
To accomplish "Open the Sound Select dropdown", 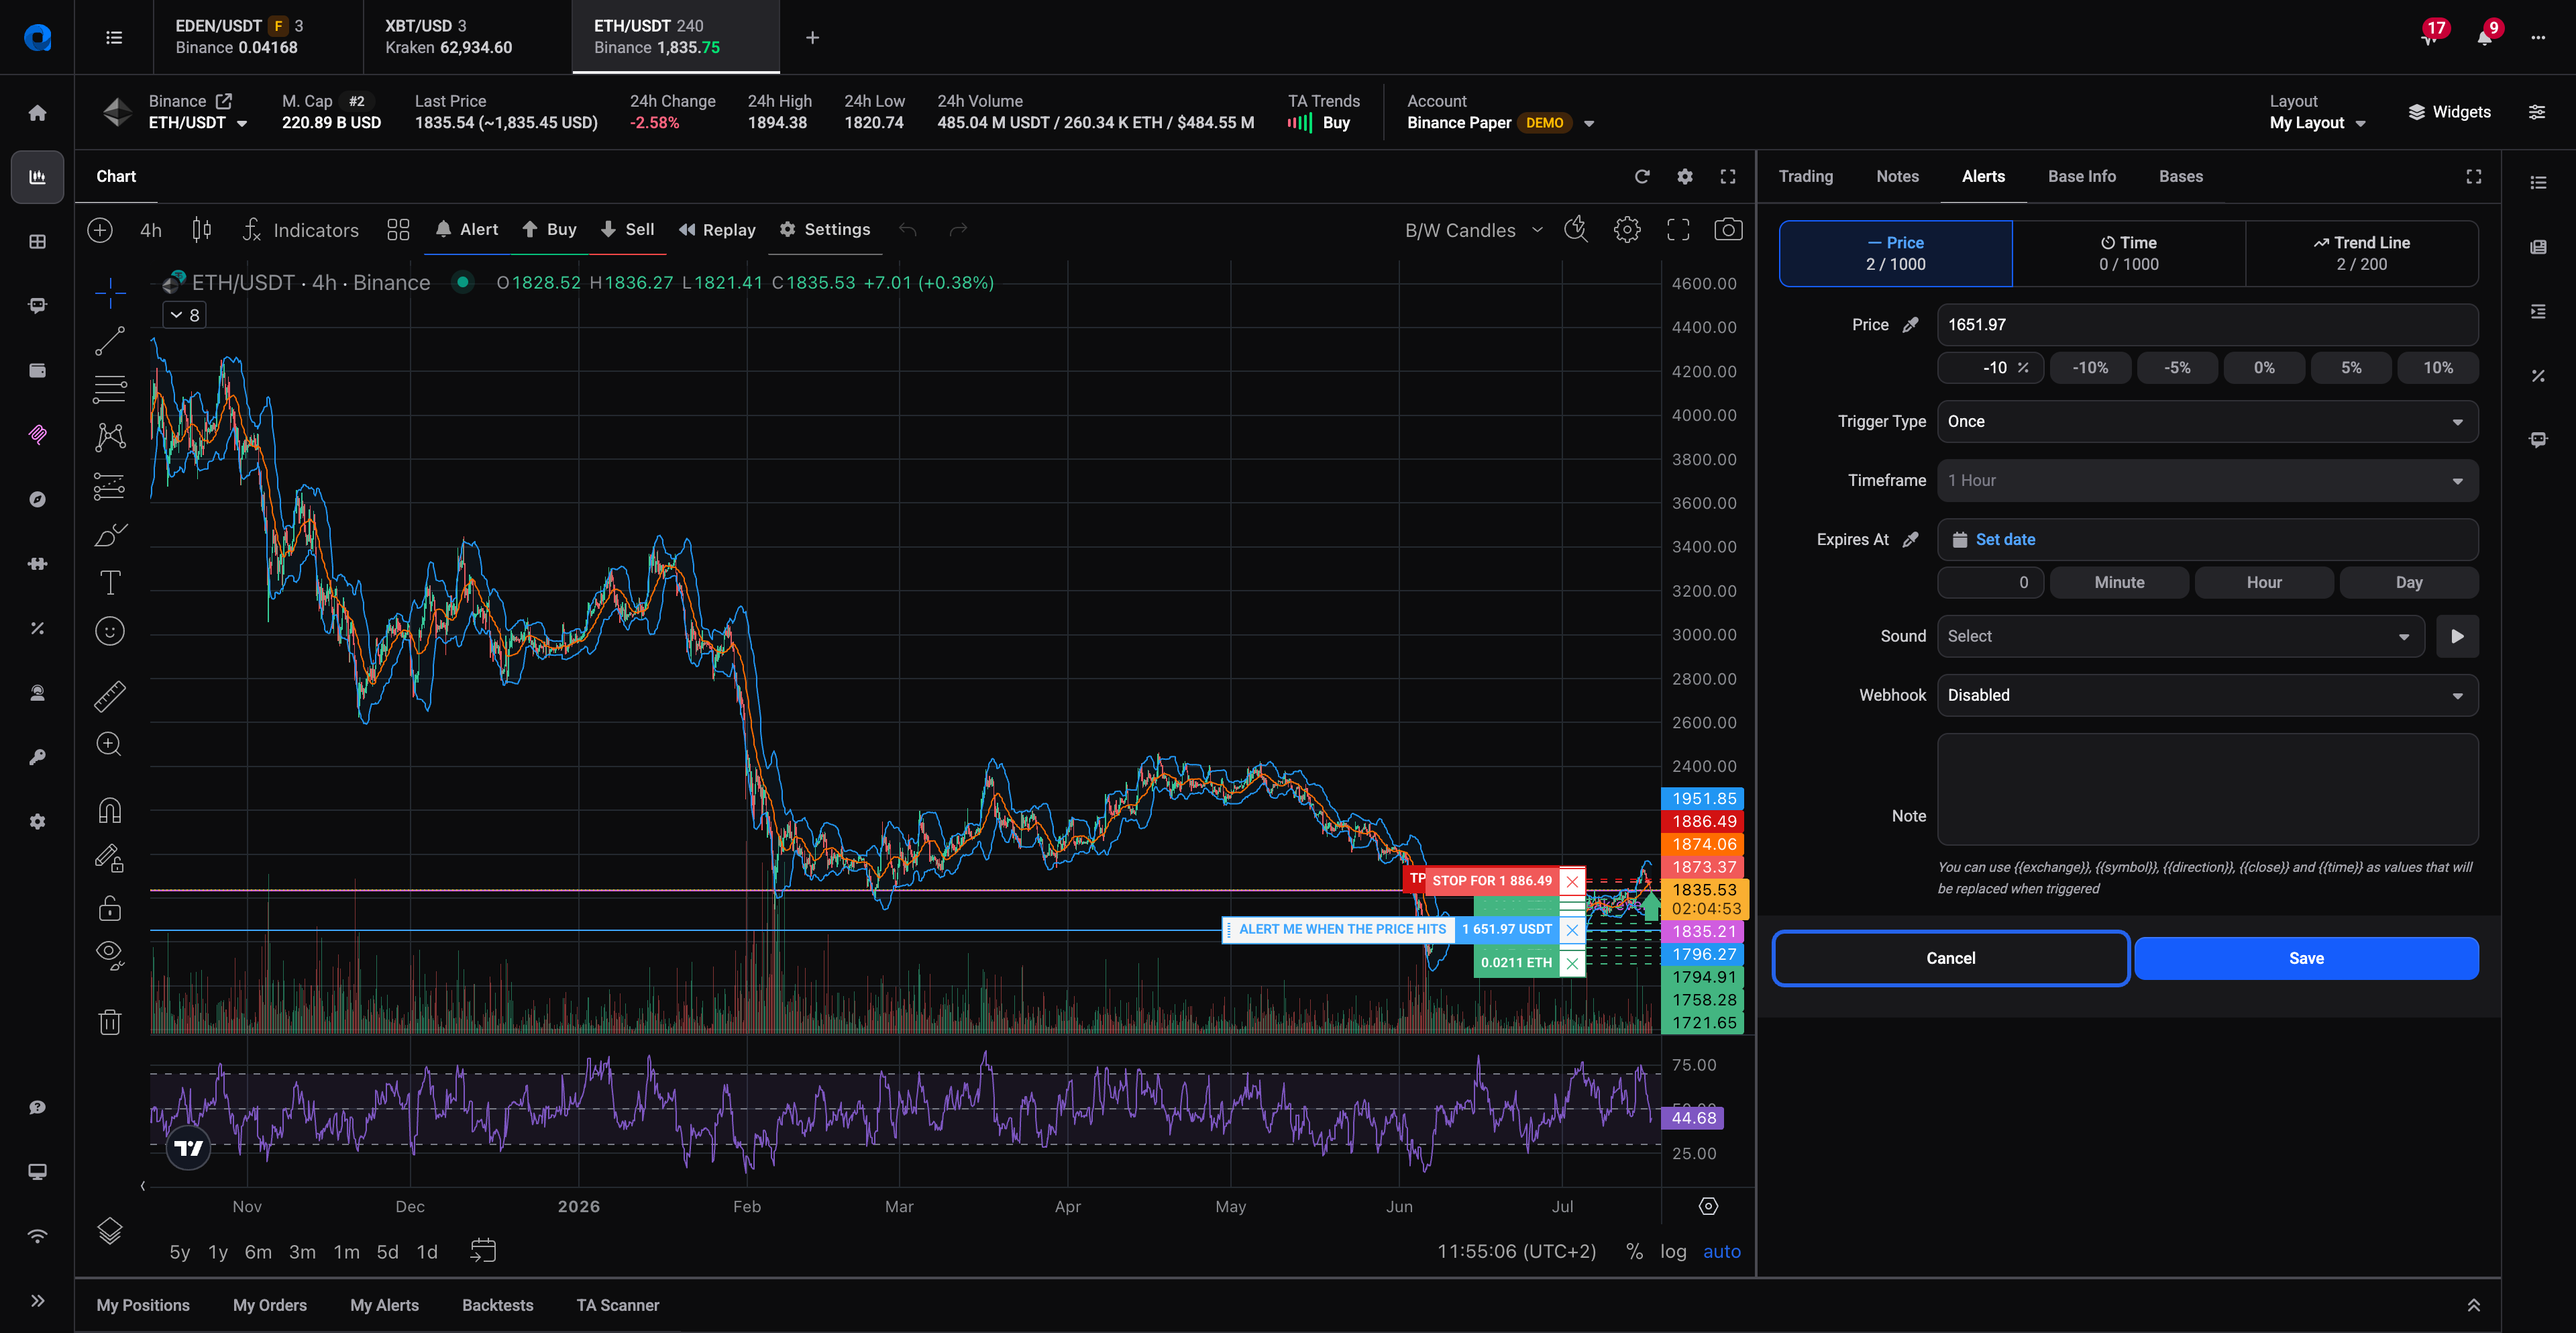I will pos(2180,636).
